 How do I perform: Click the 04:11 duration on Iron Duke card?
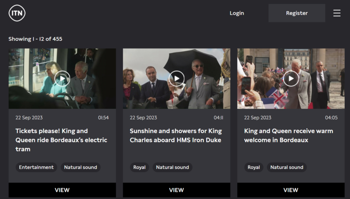[x=219, y=117]
